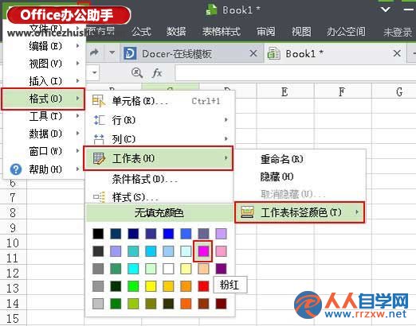This screenshot has height=326, width=416.
Task: Click the Not Logged In button
Action: [398, 32]
